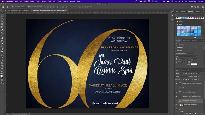205x115 pixels.
Task: Add layer mask from Layers panel bottom
Action: (x=190, y=114)
